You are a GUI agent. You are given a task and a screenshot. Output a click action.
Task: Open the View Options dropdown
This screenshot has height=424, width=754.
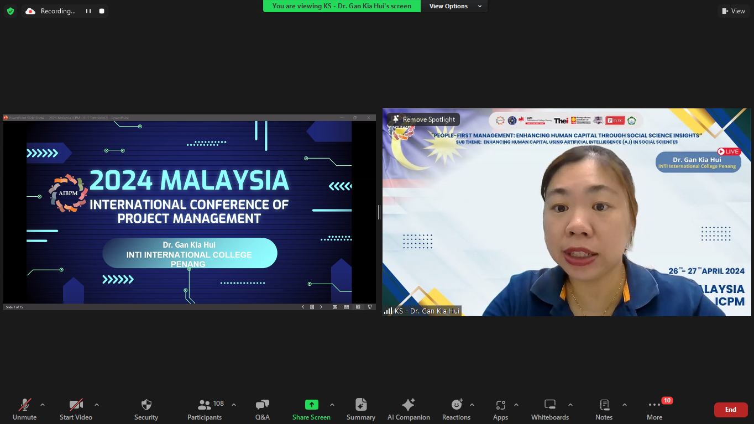click(455, 6)
